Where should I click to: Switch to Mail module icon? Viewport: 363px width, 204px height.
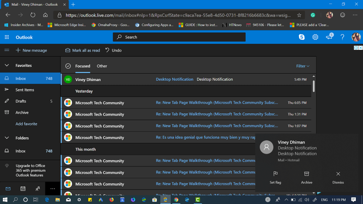(x=8, y=189)
